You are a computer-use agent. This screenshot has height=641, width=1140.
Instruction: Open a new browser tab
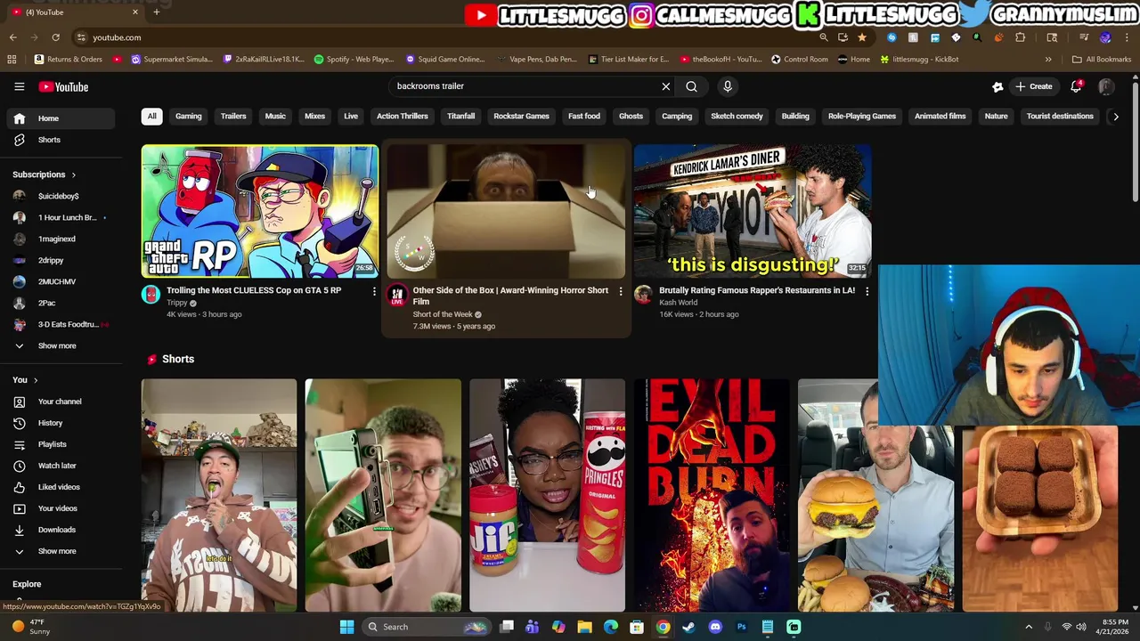click(x=156, y=12)
